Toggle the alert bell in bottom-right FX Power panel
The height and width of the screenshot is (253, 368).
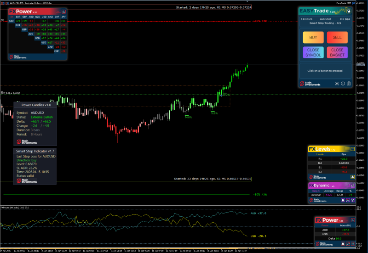343,244
